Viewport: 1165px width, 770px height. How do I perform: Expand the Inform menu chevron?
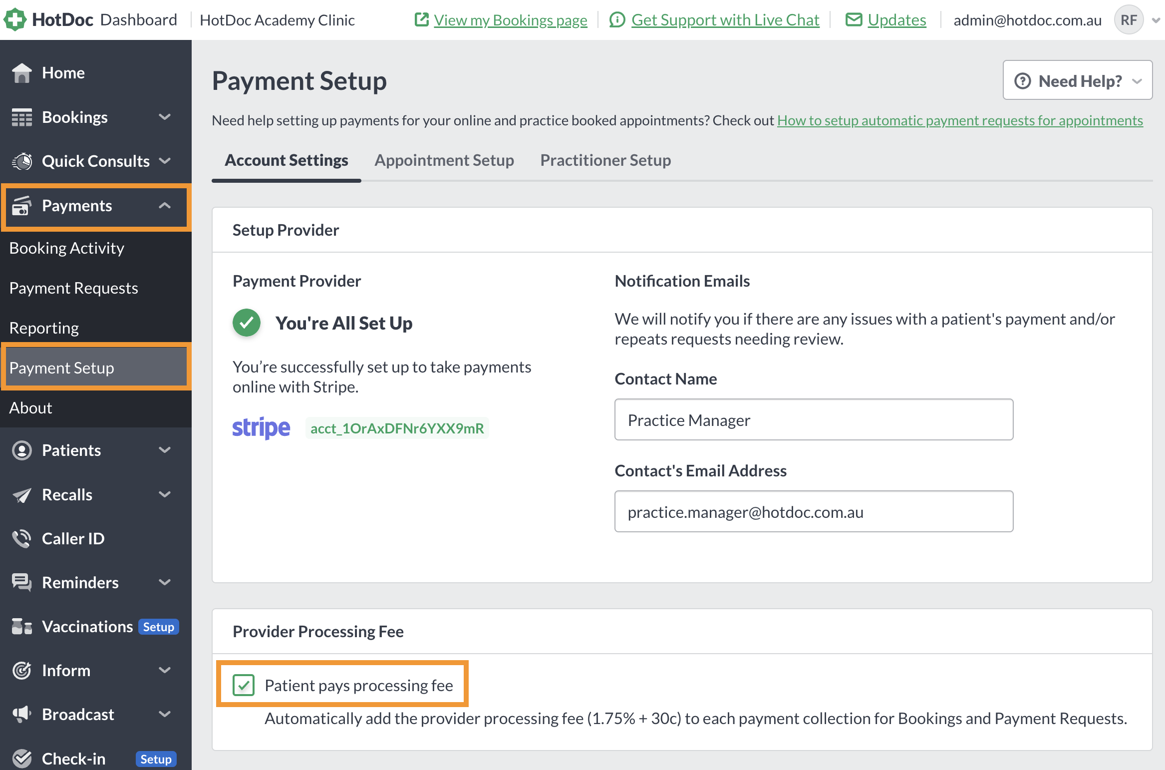pos(165,671)
